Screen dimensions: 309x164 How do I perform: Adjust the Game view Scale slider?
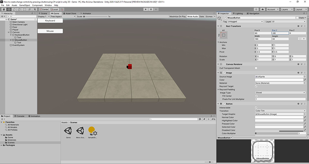(95, 17)
